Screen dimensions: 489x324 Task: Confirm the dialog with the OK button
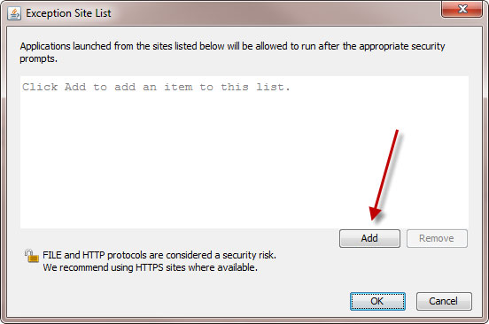point(377,301)
